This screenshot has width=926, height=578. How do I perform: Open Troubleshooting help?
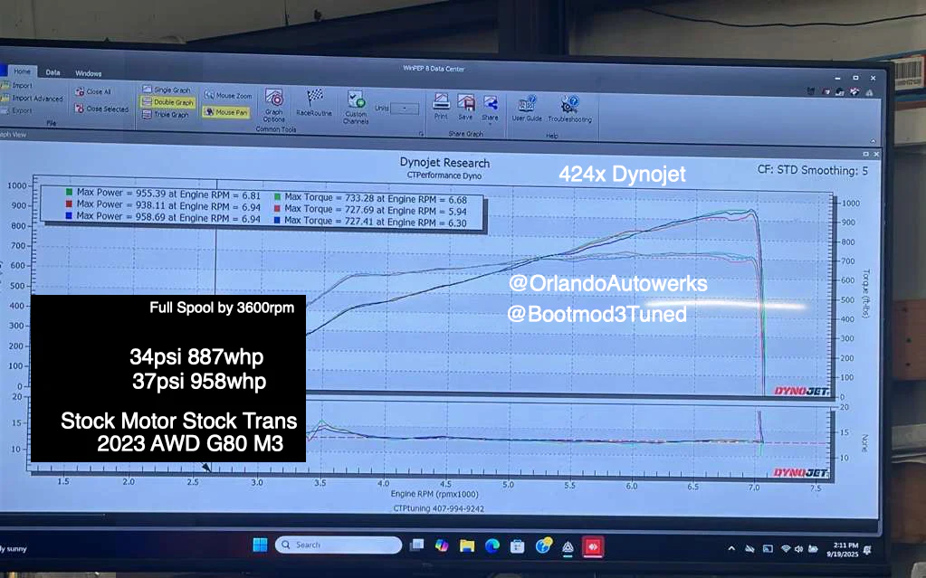570,110
